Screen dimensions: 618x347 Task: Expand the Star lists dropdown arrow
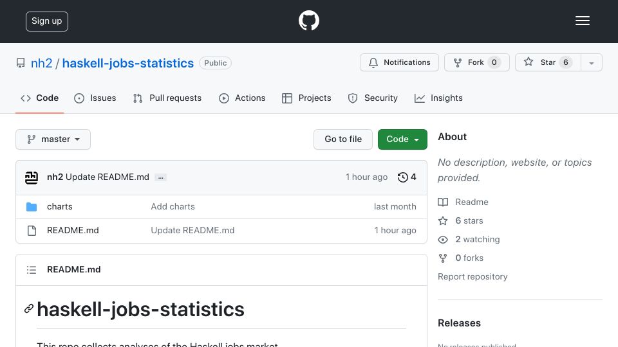pyautogui.click(x=591, y=63)
